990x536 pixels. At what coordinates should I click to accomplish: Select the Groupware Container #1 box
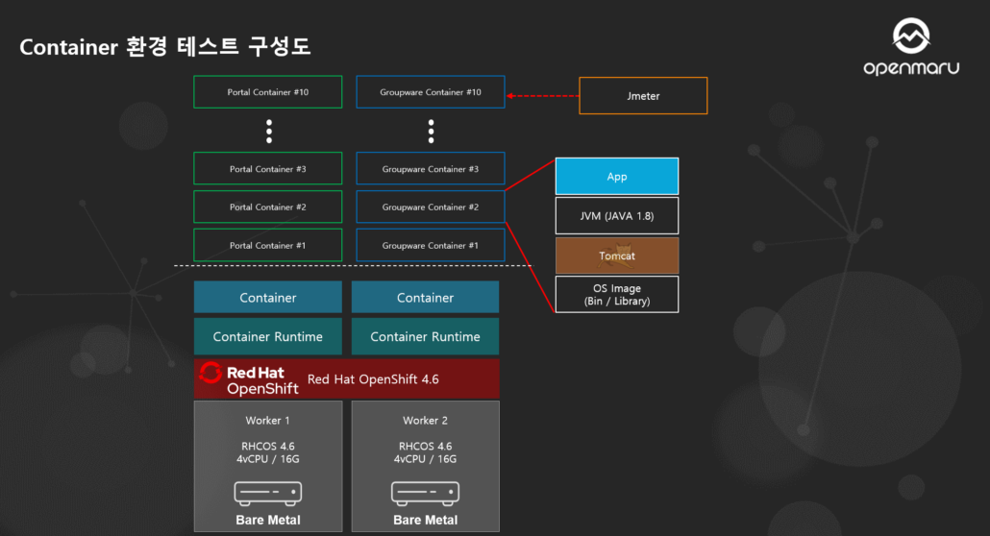431,246
